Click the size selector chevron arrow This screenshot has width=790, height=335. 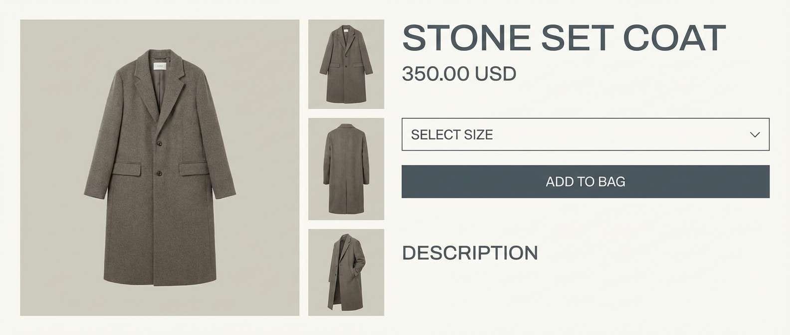pos(755,134)
